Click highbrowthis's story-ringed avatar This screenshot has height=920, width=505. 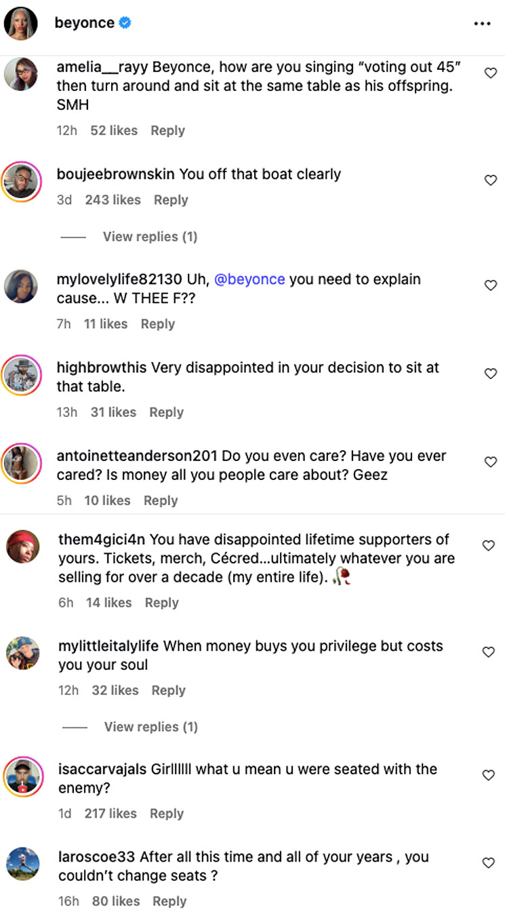(x=20, y=374)
